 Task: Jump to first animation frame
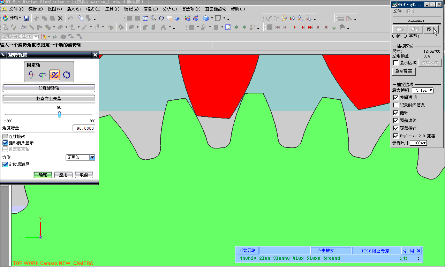[x=278, y=27]
